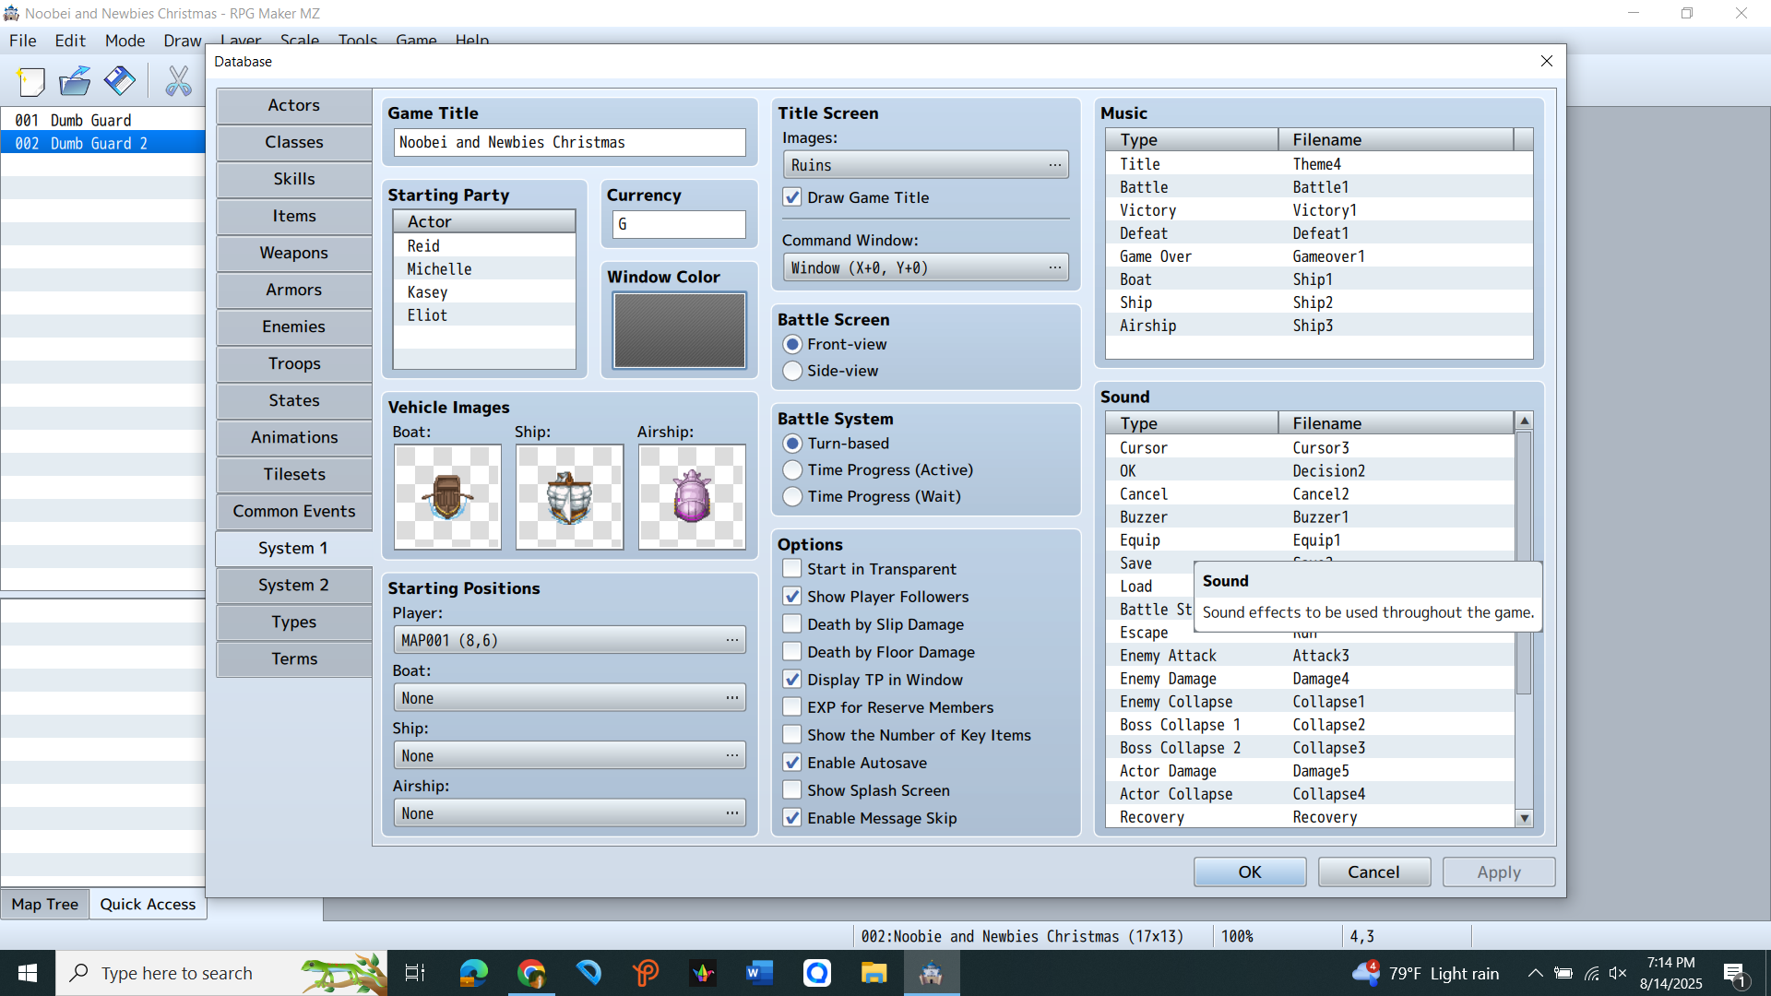1771x996 pixels.
Task: Launch Microsoft Edge from taskbar
Action: [x=473, y=973]
